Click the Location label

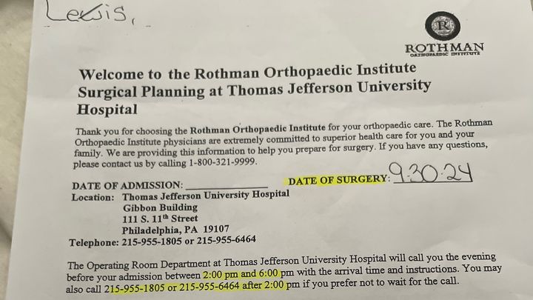coord(93,198)
